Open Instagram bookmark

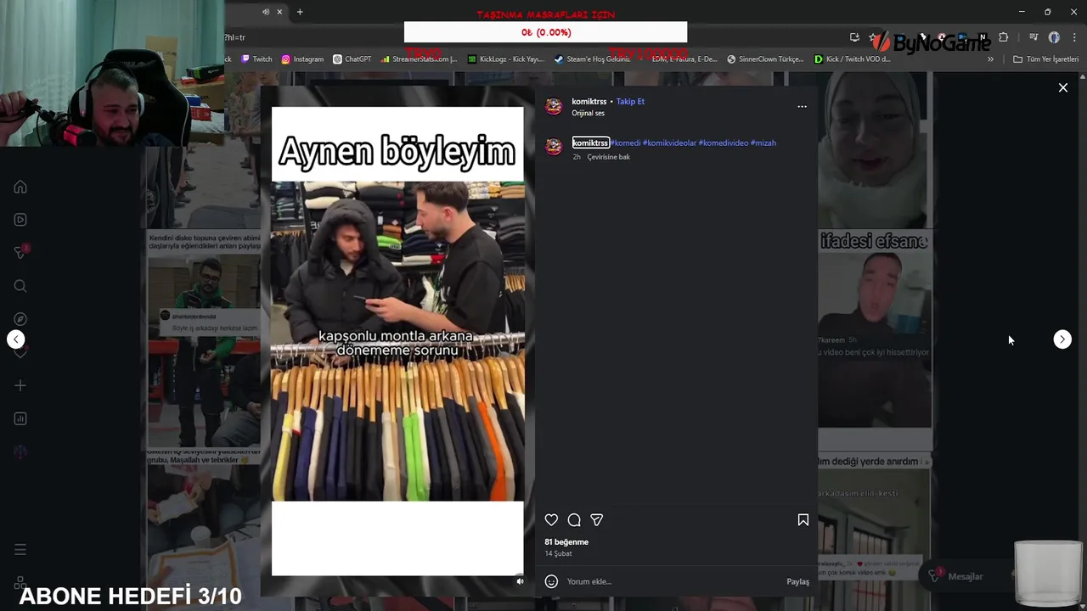[x=302, y=59]
